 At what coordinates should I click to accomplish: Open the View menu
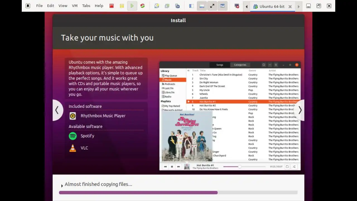point(63,6)
